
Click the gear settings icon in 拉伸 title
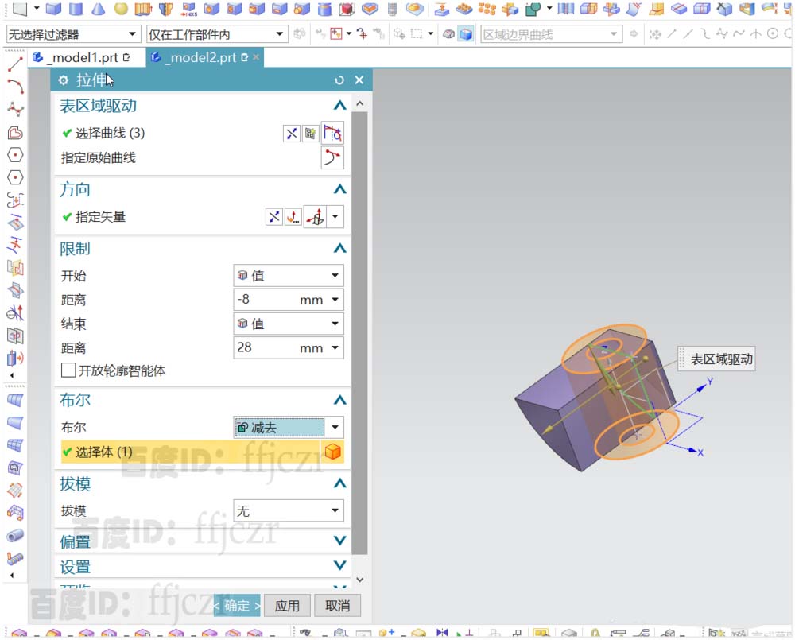coord(64,80)
